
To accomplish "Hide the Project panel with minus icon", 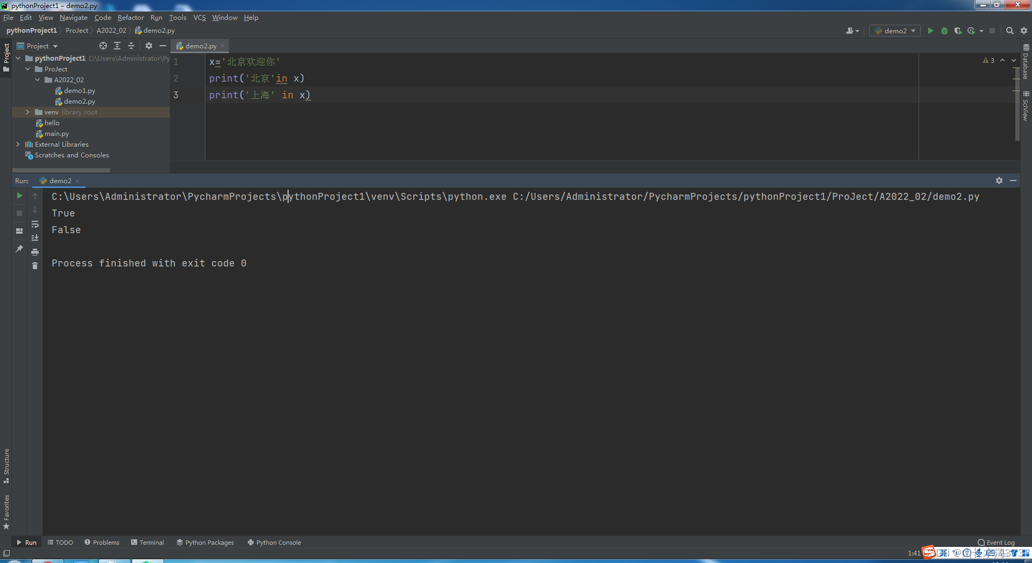I will tap(163, 46).
